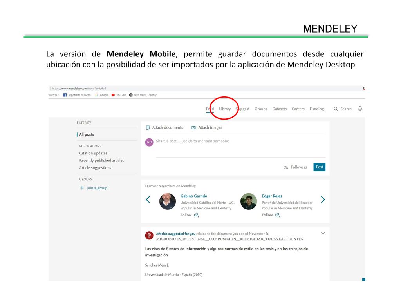401x301 pixels.
Task: Select the Suggest tab
Action: click(243, 109)
